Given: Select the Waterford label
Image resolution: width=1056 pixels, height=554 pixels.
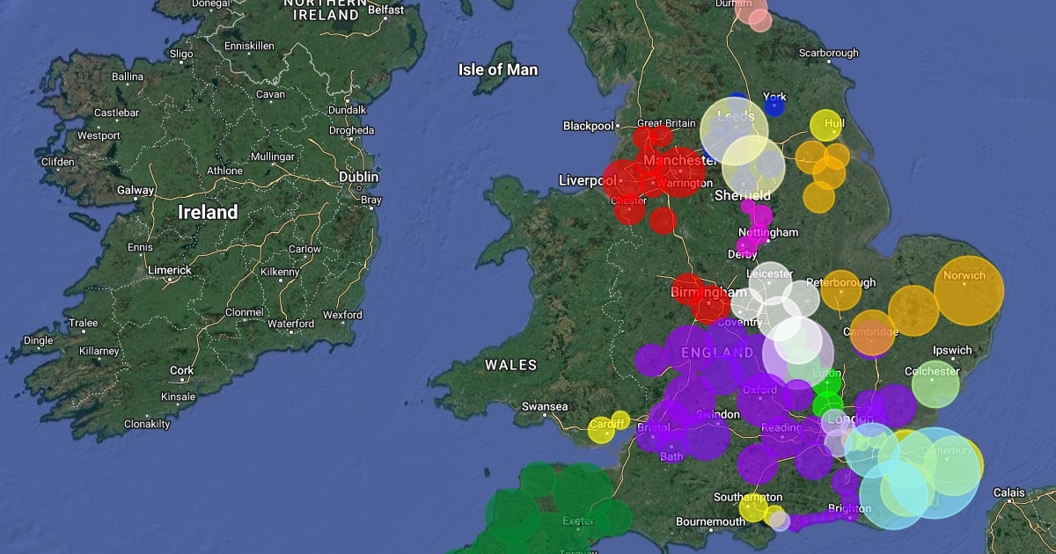Looking at the screenshot, I should [x=290, y=324].
